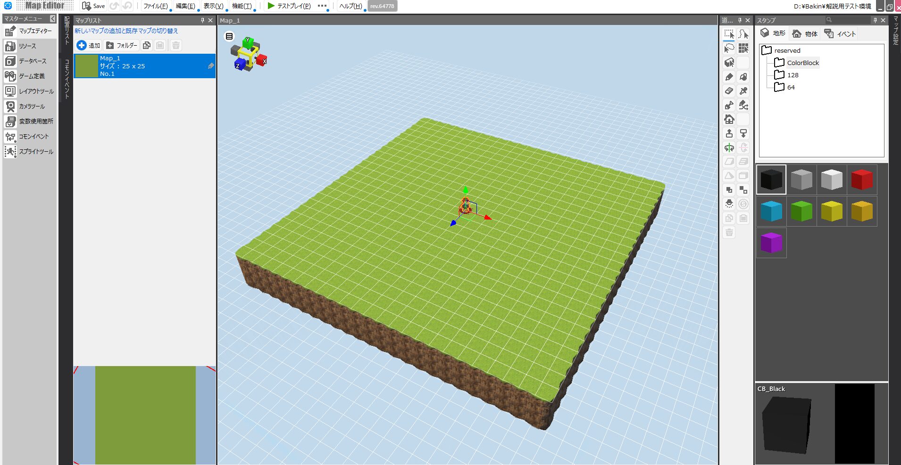Click the テストプレイ (Test Play) button
This screenshot has width=901, height=465.
pos(289,6)
